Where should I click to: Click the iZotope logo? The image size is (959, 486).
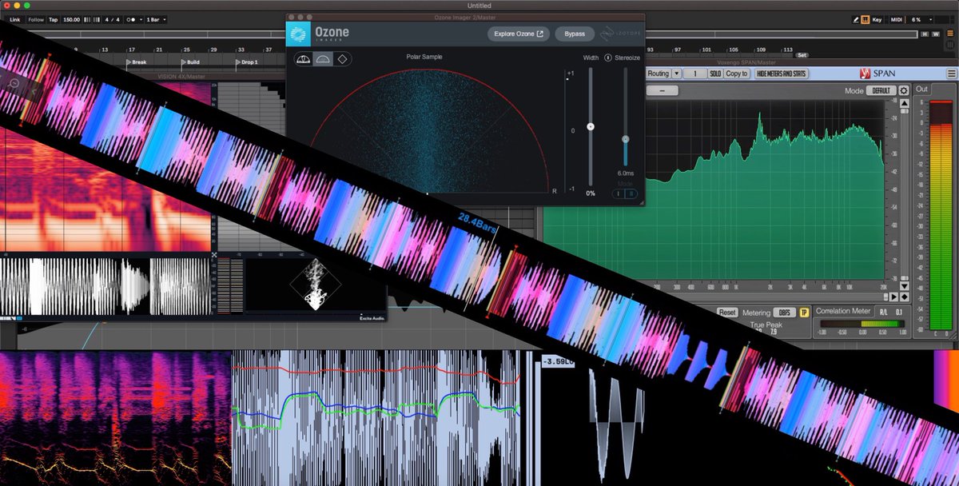point(620,34)
